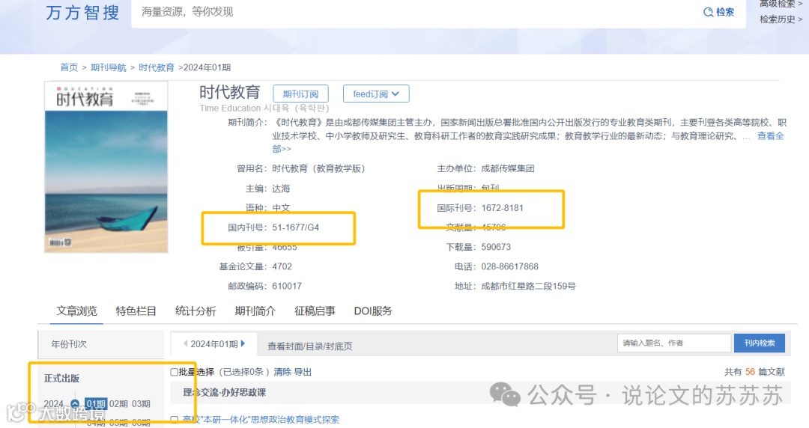Click the 邮政编码 value 610017

coord(287,286)
